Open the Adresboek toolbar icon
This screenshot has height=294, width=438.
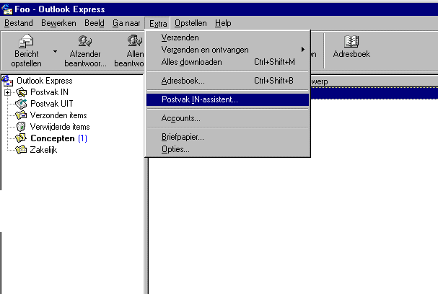351,41
